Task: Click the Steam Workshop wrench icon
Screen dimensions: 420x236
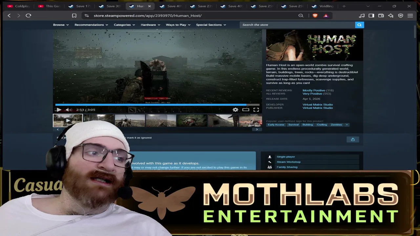Action: [270, 162]
